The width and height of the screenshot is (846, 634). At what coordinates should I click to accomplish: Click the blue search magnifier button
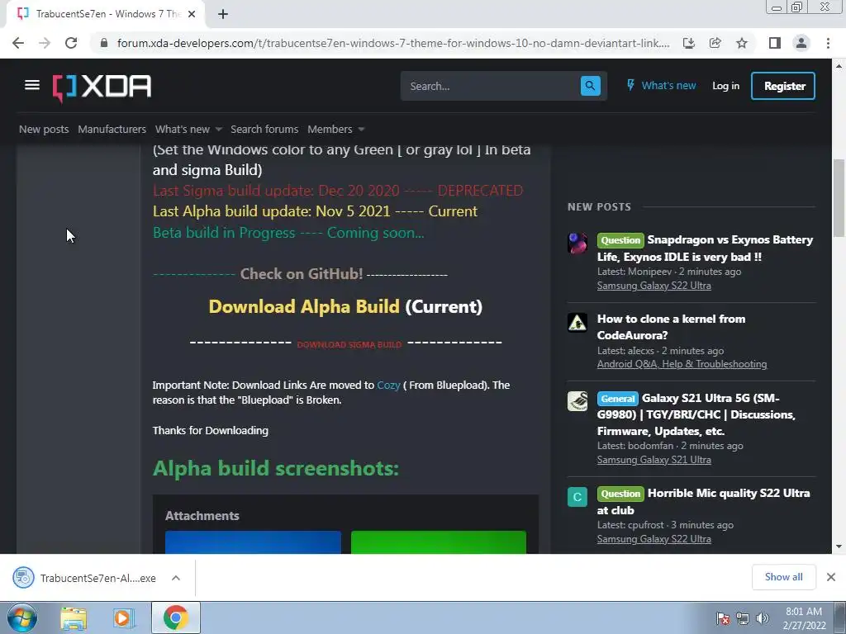[x=590, y=86]
